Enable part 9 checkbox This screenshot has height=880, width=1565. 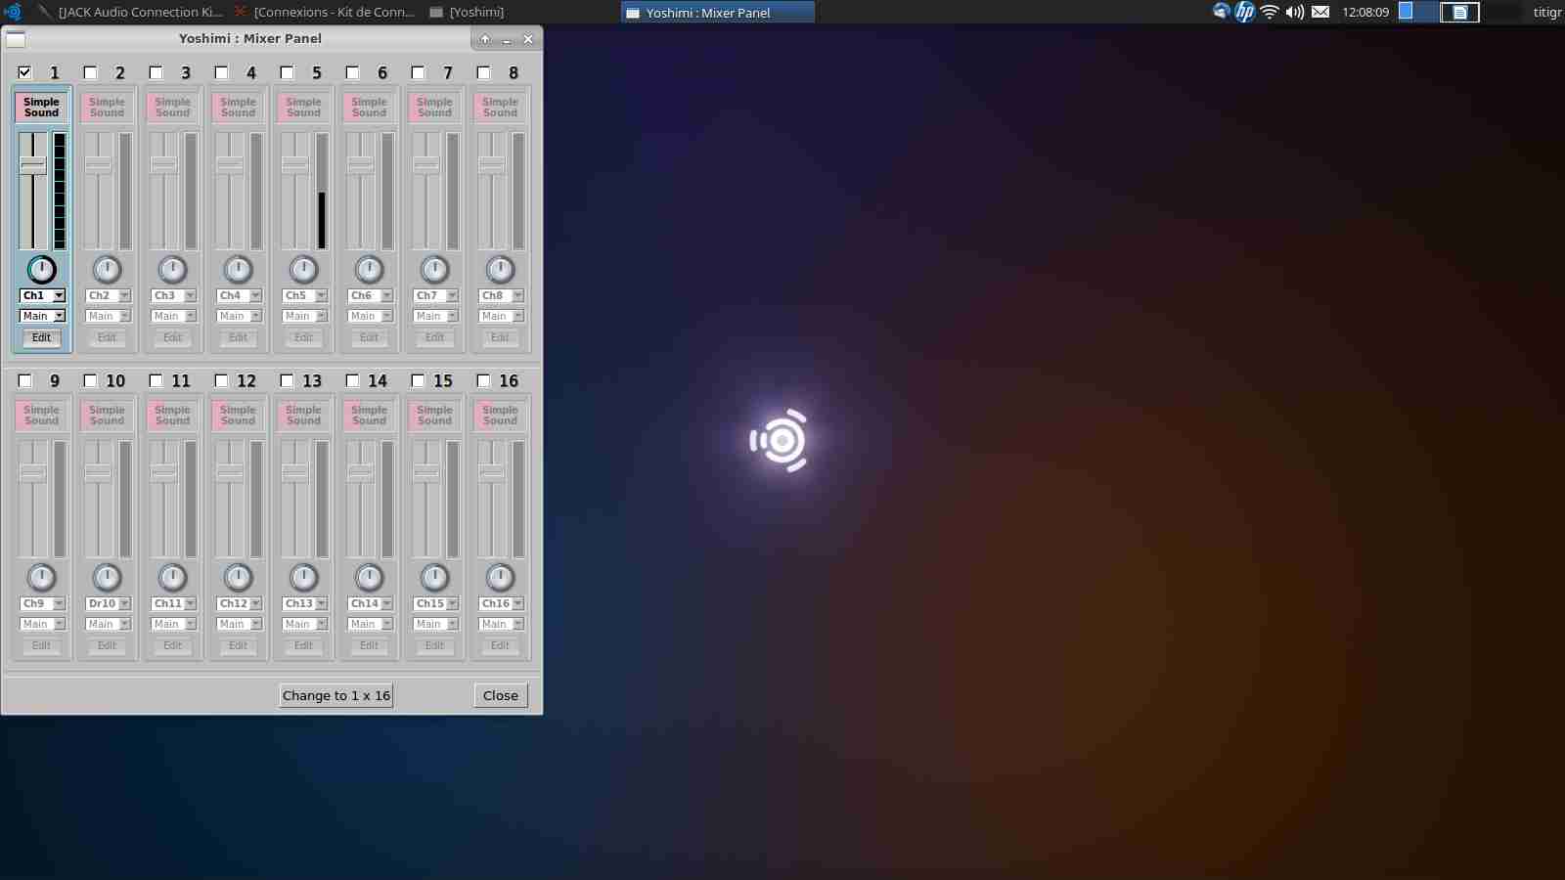pyautogui.click(x=24, y=380)
